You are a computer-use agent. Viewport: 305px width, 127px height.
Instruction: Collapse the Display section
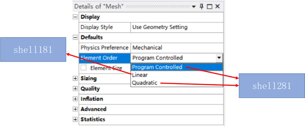point(75,17)
